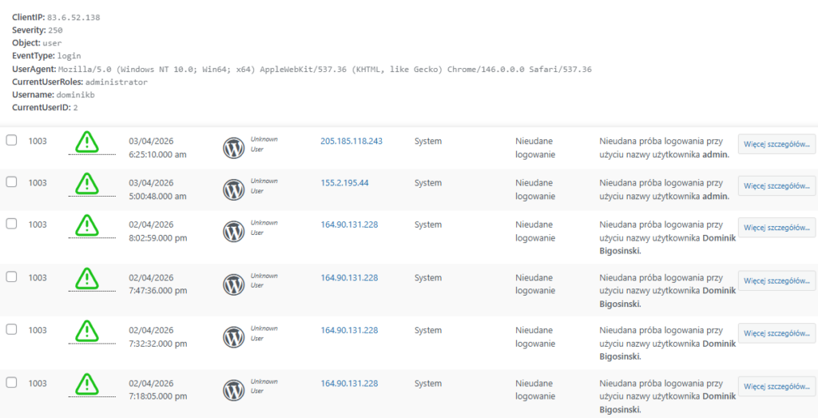Select the checkbox of the 8:02:59.000 pm row
The image size is (818, 418).
point(11,224)
